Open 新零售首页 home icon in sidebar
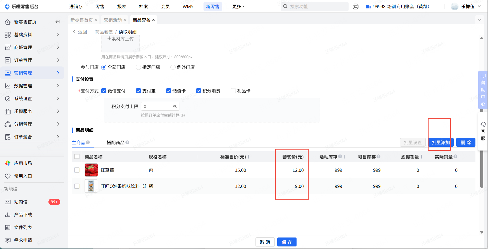This screenshot has height=249, width=488. [x=8, y=22]
